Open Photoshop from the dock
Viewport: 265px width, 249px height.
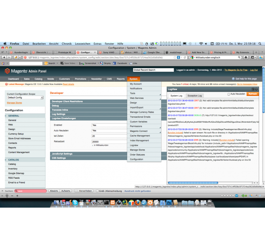169,202
